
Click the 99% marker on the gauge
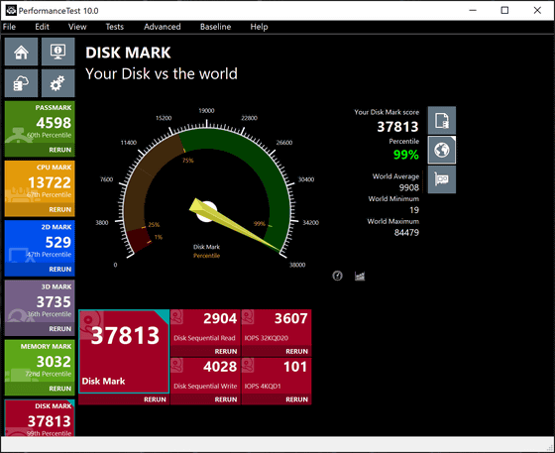(260, 223)
